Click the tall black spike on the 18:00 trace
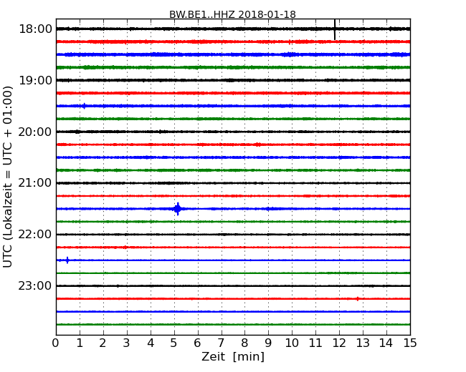 click(335, 29)
